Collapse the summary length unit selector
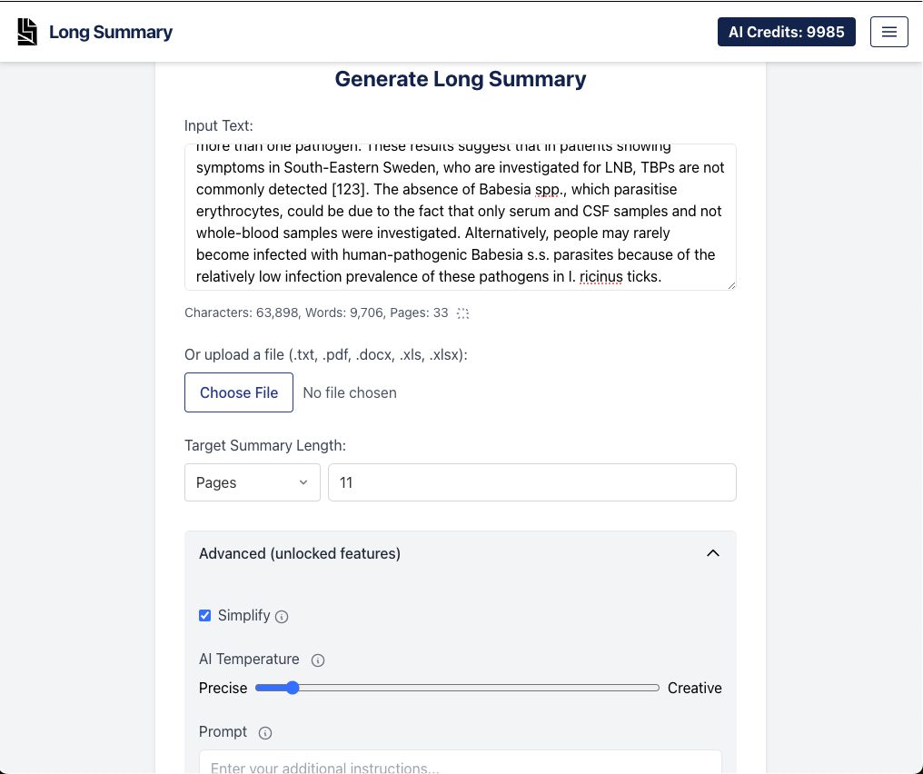 tap(252, 482)
